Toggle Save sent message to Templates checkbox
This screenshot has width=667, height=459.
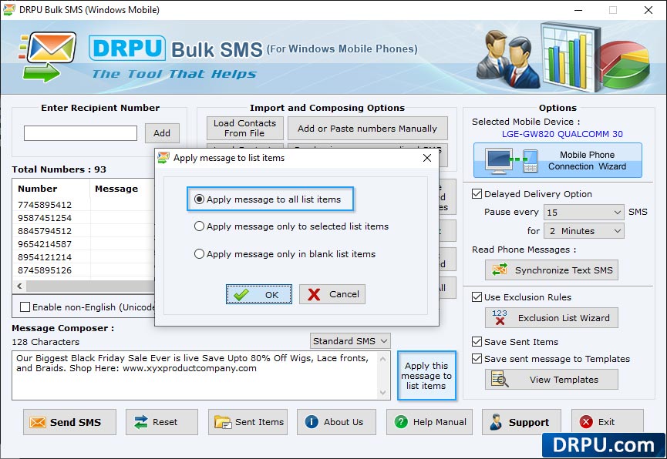point(477,359)
